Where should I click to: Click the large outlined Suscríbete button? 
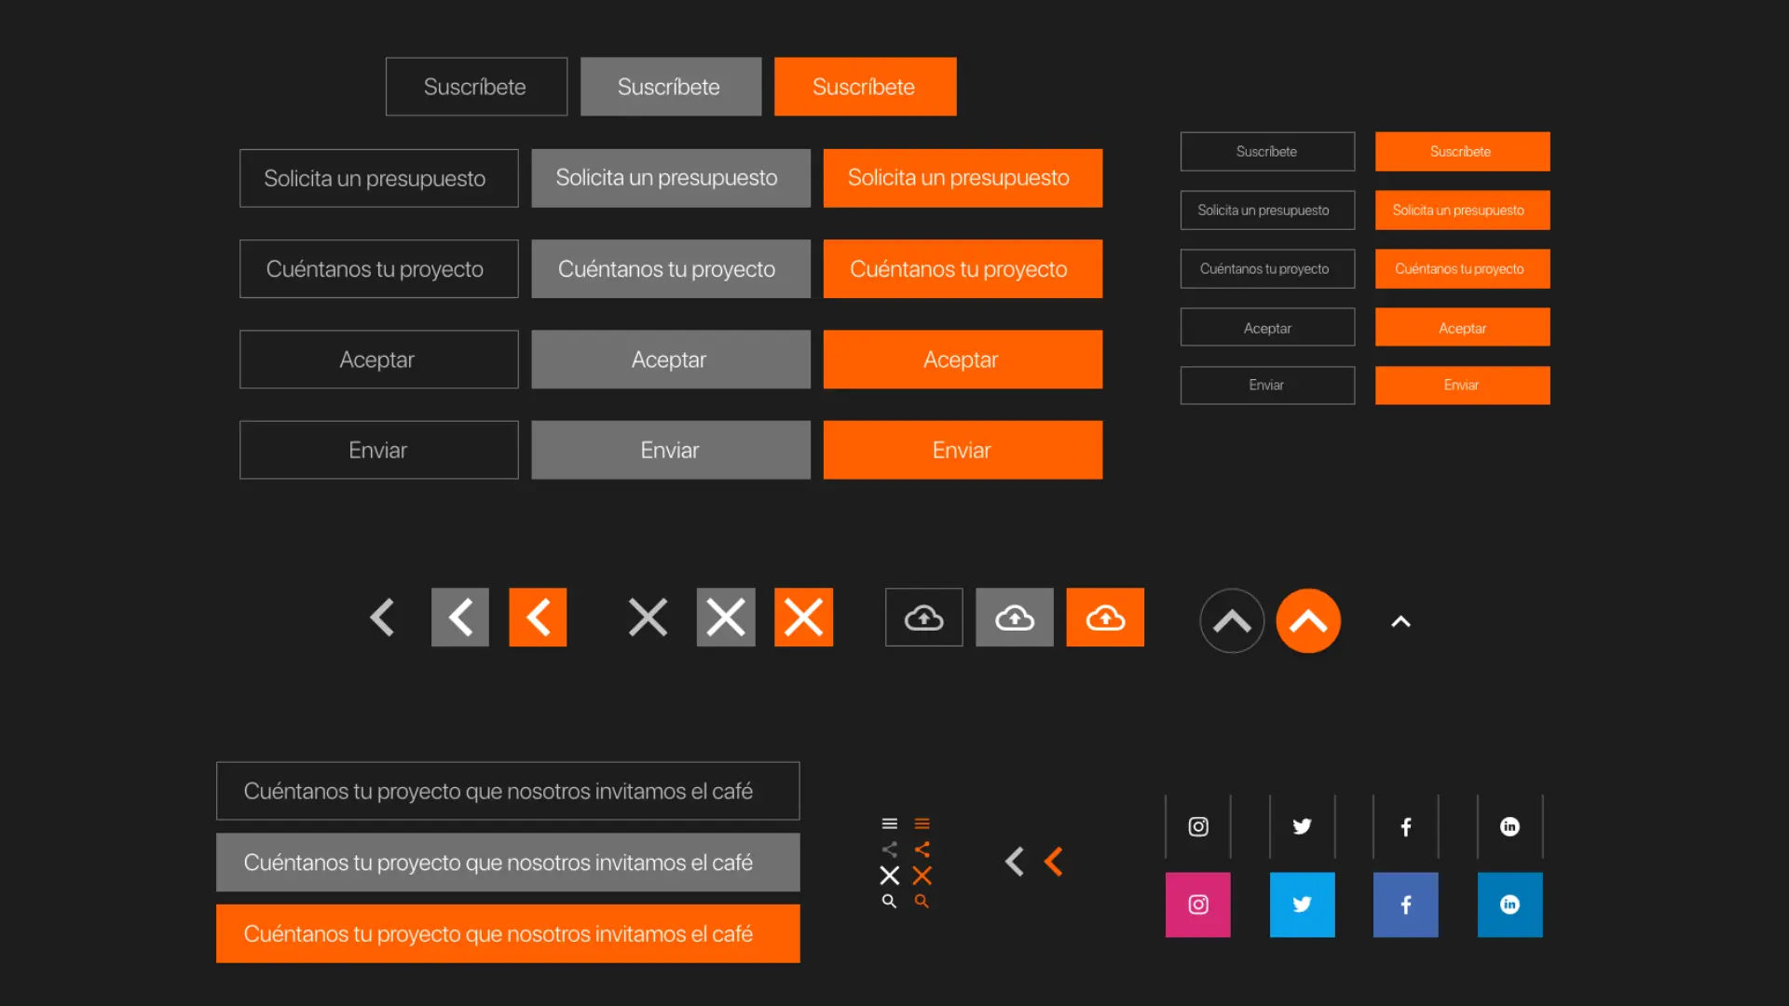476,87
